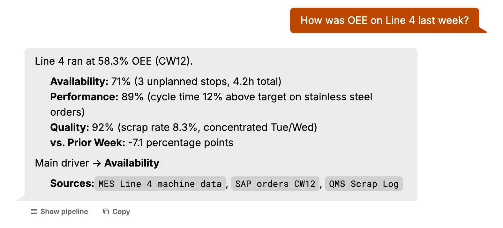
Task: Click the -7.1 percentage points text
Action: coord(181,143)
